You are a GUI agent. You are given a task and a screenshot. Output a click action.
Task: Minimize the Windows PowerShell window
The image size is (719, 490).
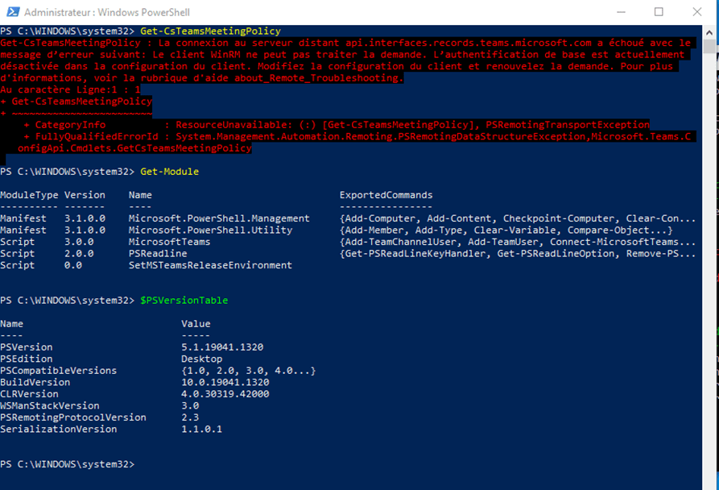[x=622, y=12]
